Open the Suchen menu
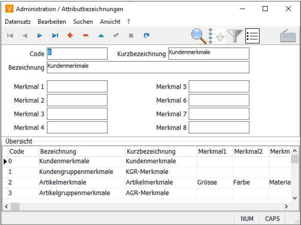Screen dimensions: 301x225 pyautogui.click(x=83, y=22)
